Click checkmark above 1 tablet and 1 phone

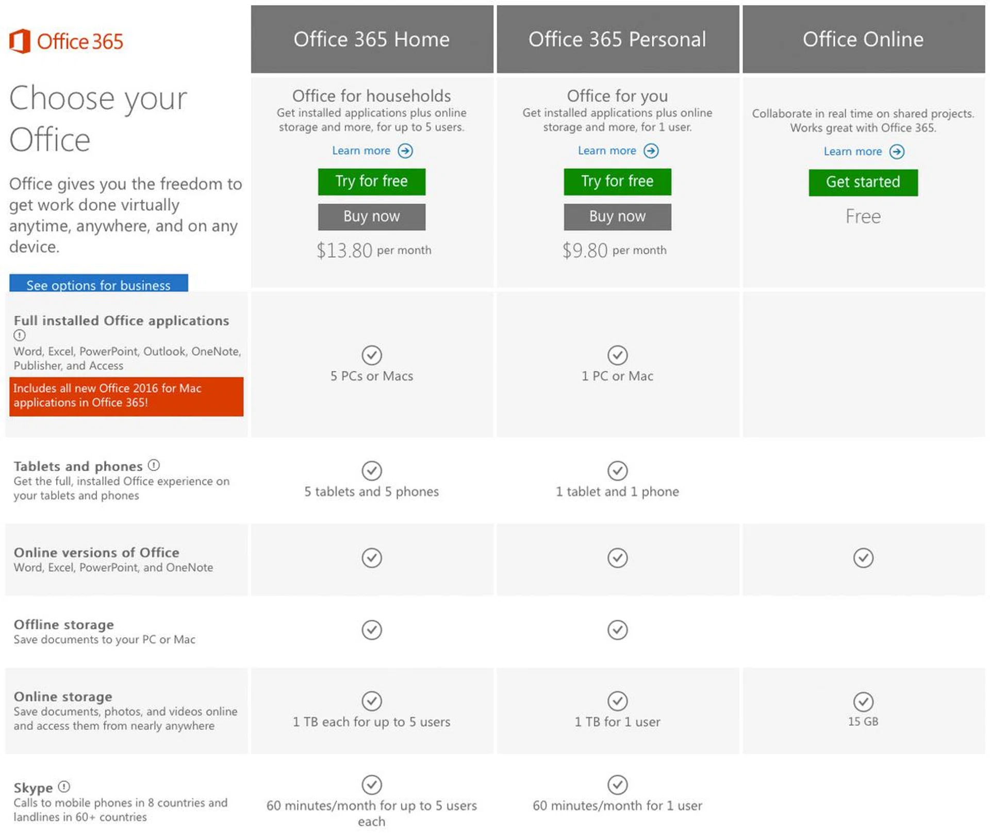[617, 471]
